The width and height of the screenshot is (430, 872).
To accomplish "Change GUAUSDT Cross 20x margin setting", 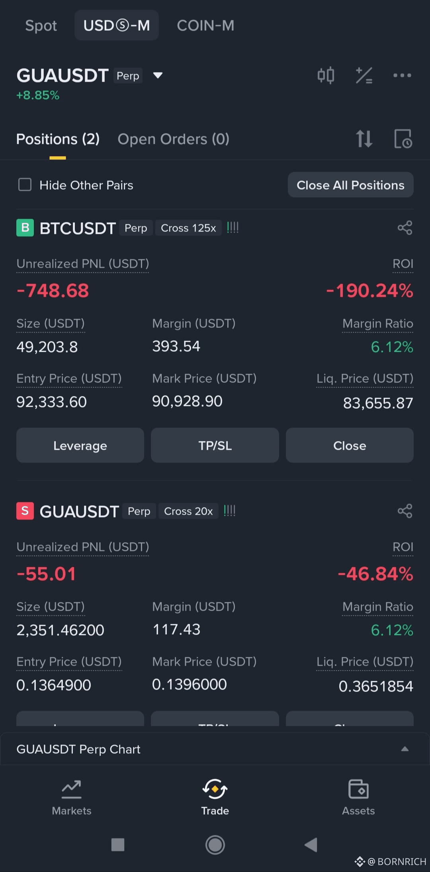I will [188, 511].
